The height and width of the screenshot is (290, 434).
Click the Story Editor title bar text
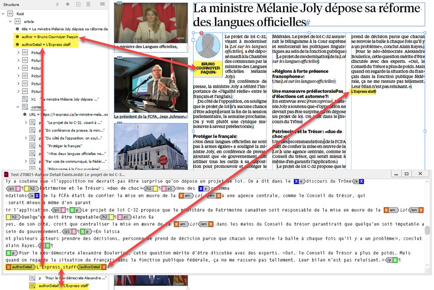click(68, 175)
